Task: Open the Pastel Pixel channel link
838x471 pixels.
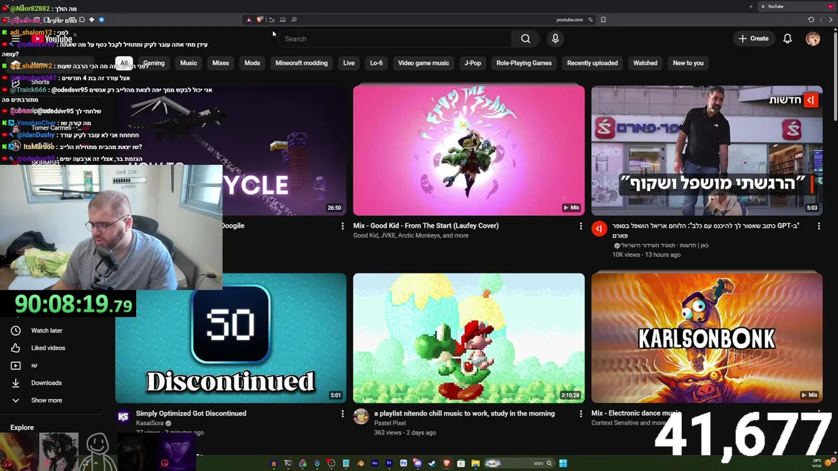Action: click(x=390, y=423)
